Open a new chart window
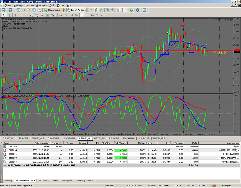The image size is (241, 188). (x=4, y=10)
